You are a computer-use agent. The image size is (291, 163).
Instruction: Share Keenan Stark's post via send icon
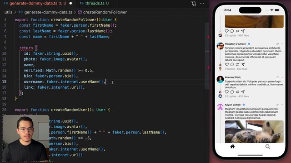coord(243,91)
